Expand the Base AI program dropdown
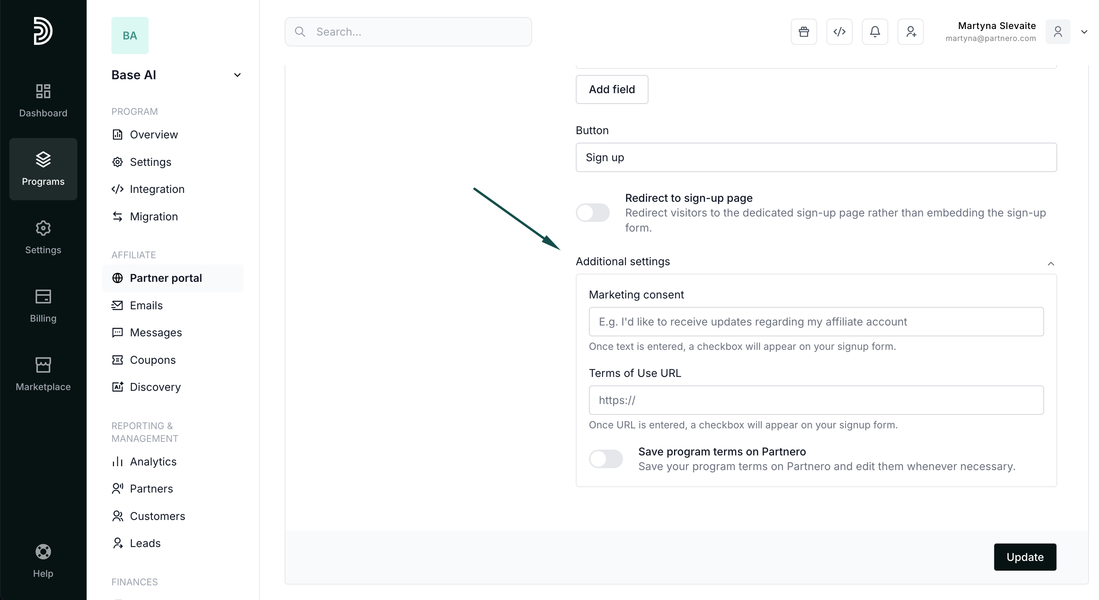Screen dimensions: 1099x600 (237, 75)
